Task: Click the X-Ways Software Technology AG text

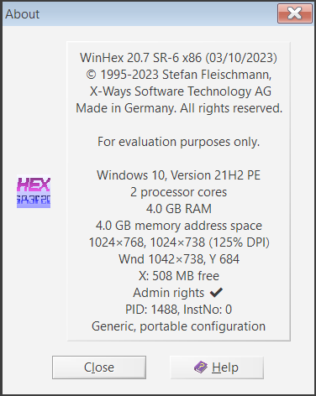Action: (181, 91)
